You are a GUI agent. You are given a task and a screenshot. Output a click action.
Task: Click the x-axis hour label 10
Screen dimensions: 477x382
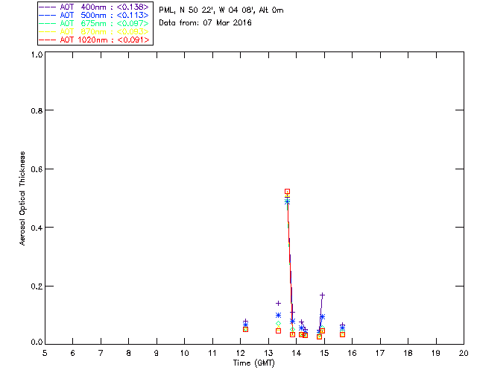[x=184, y=353]
